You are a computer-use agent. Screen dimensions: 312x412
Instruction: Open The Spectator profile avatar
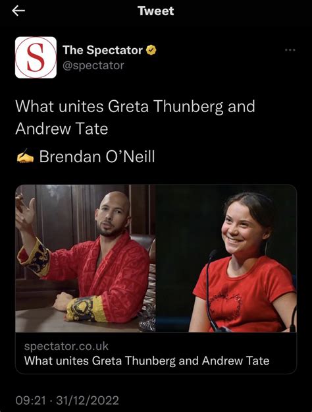[x=36, y=57]
